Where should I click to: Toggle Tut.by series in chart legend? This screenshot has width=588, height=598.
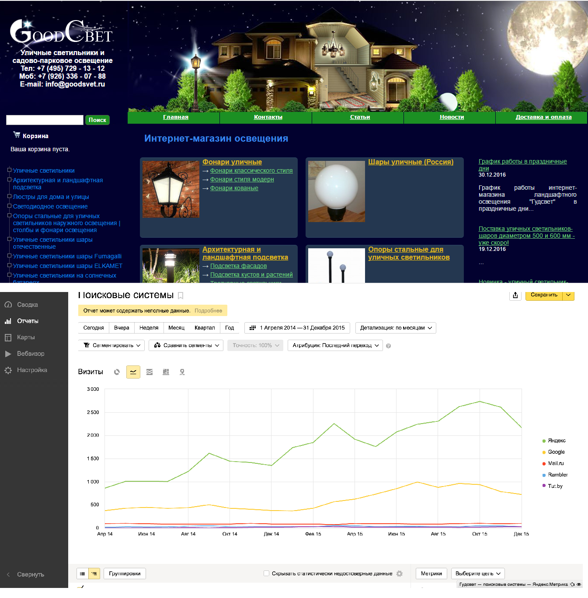(553, 486)
